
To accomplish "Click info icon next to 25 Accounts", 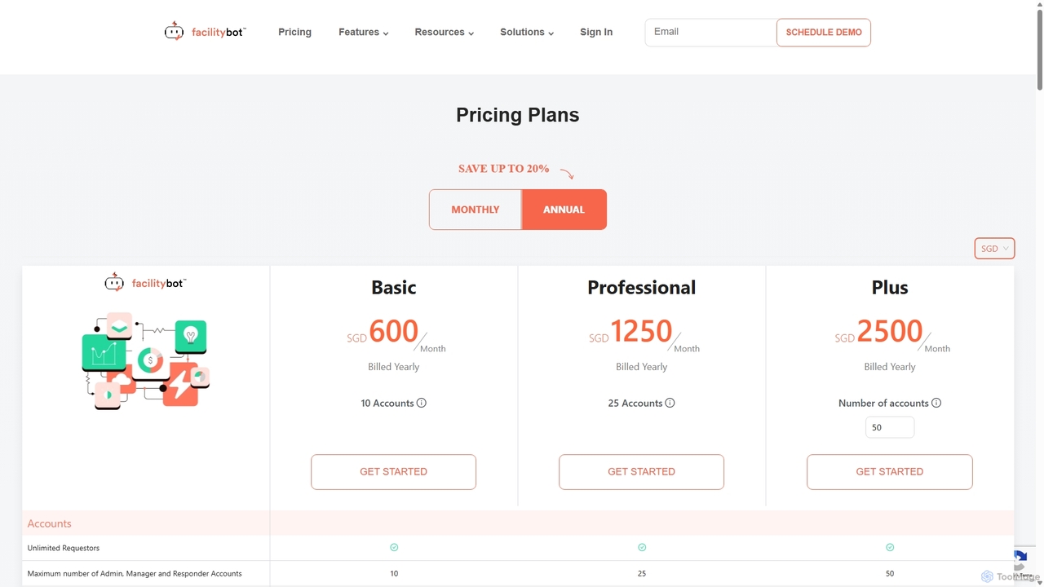I will pyautogui.click(x=670, y=403).
